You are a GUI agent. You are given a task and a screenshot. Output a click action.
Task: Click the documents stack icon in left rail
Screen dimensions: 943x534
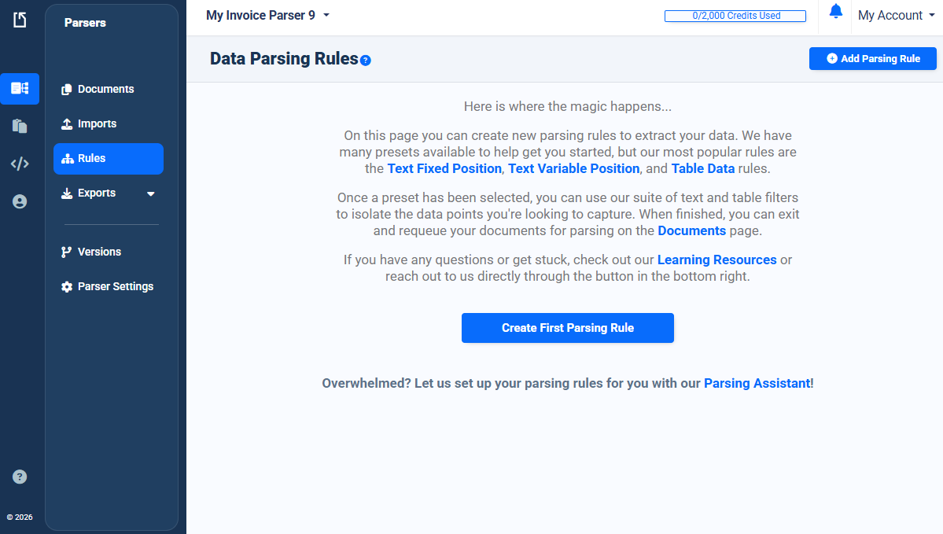tap(20, 126)
